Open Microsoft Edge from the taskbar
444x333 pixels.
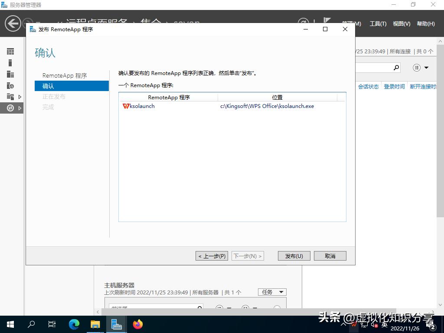click(x=74, y=324)
